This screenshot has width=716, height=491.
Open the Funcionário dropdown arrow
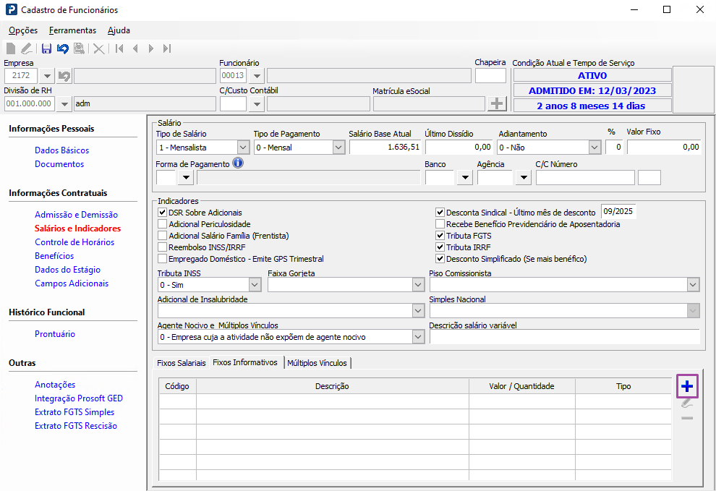tap(257, 76)
